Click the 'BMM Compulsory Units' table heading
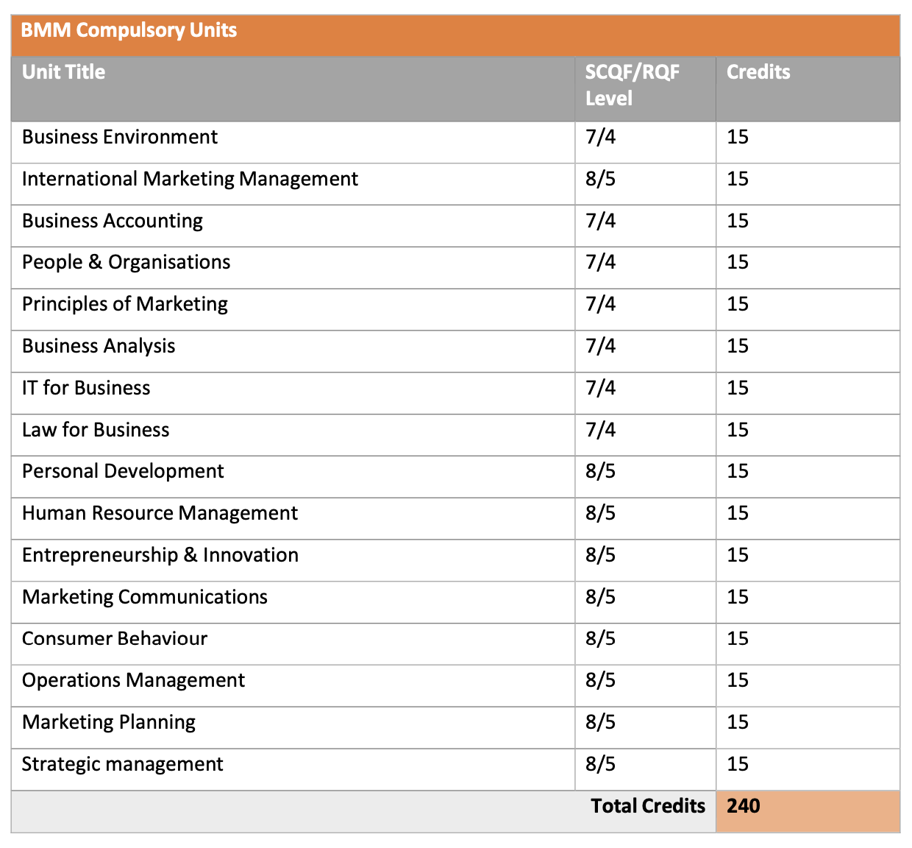Image resolution: width=912 pixels, height=848 pixels. [x=129, y=30]
